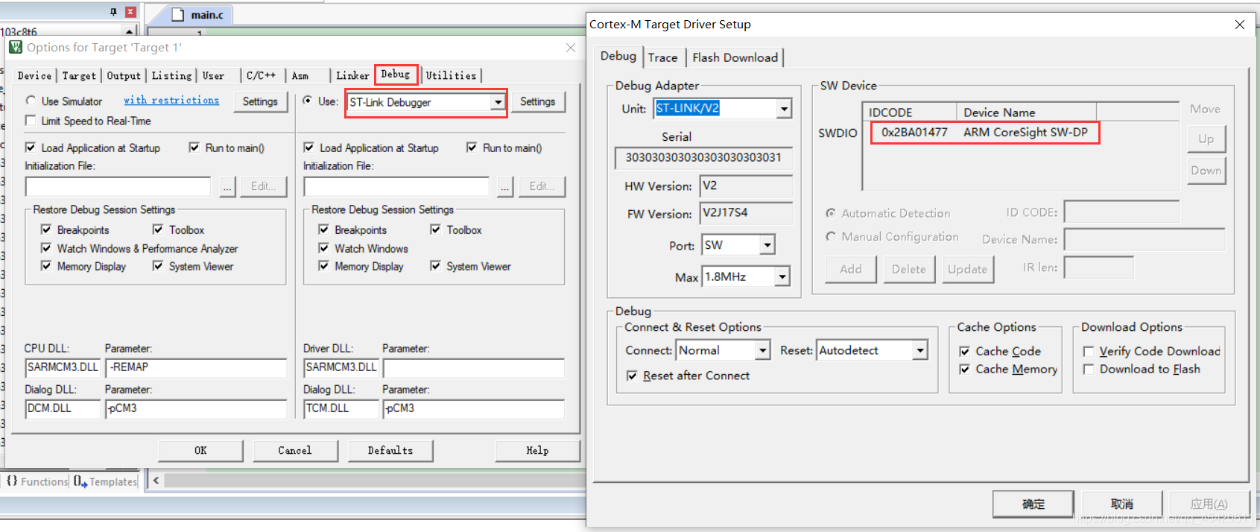
Task: Browse debugger initialization file with '...' button
Action: click(505, 186)
